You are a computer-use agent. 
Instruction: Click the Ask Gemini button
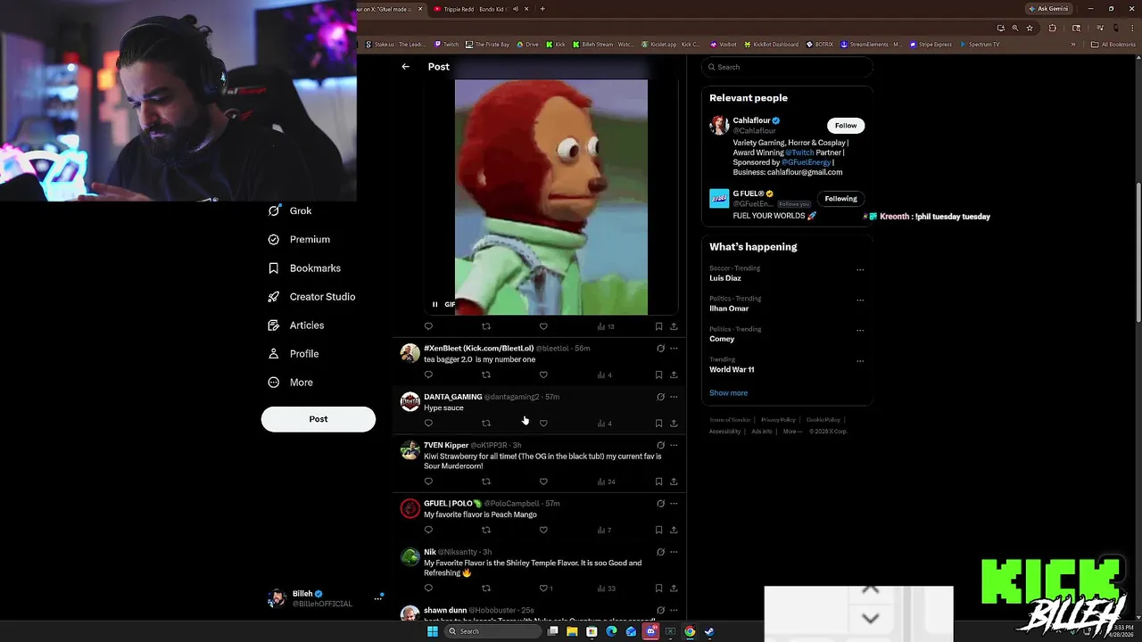1048,9
